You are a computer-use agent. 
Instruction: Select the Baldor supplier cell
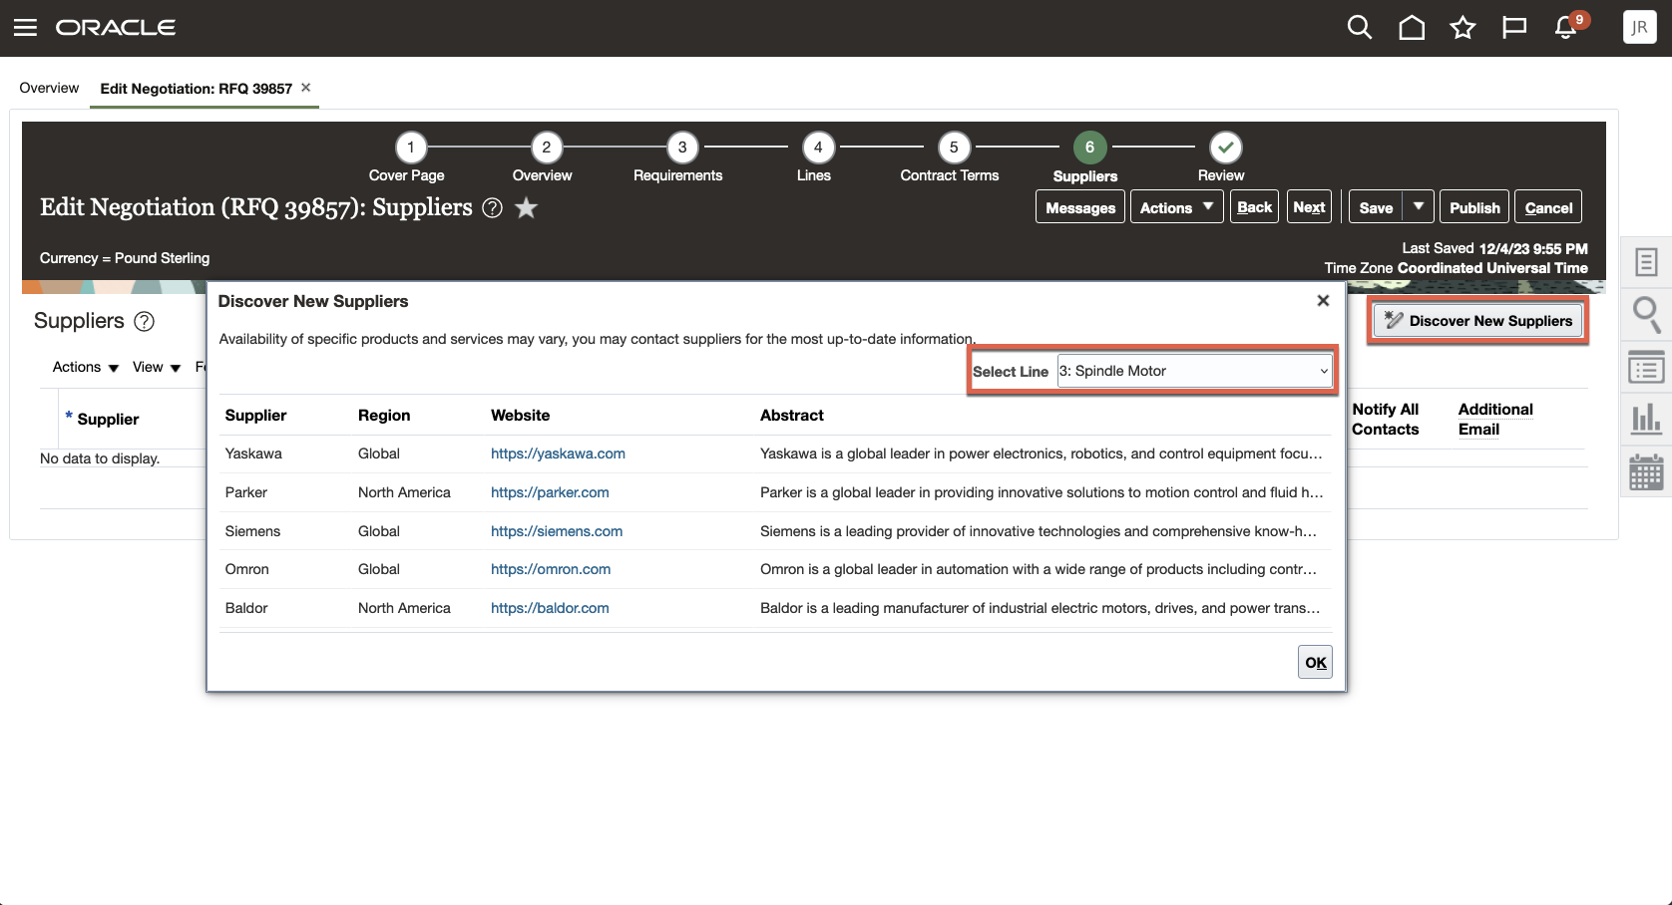246,608
